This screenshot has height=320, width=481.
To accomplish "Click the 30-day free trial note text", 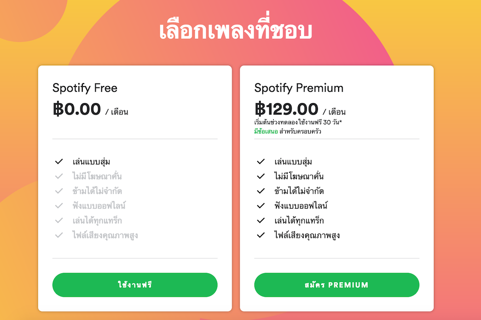I will pyautogui.click(x=298, y=123).
